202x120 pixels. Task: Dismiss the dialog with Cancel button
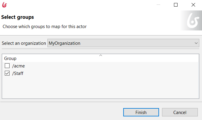(180, 112)
